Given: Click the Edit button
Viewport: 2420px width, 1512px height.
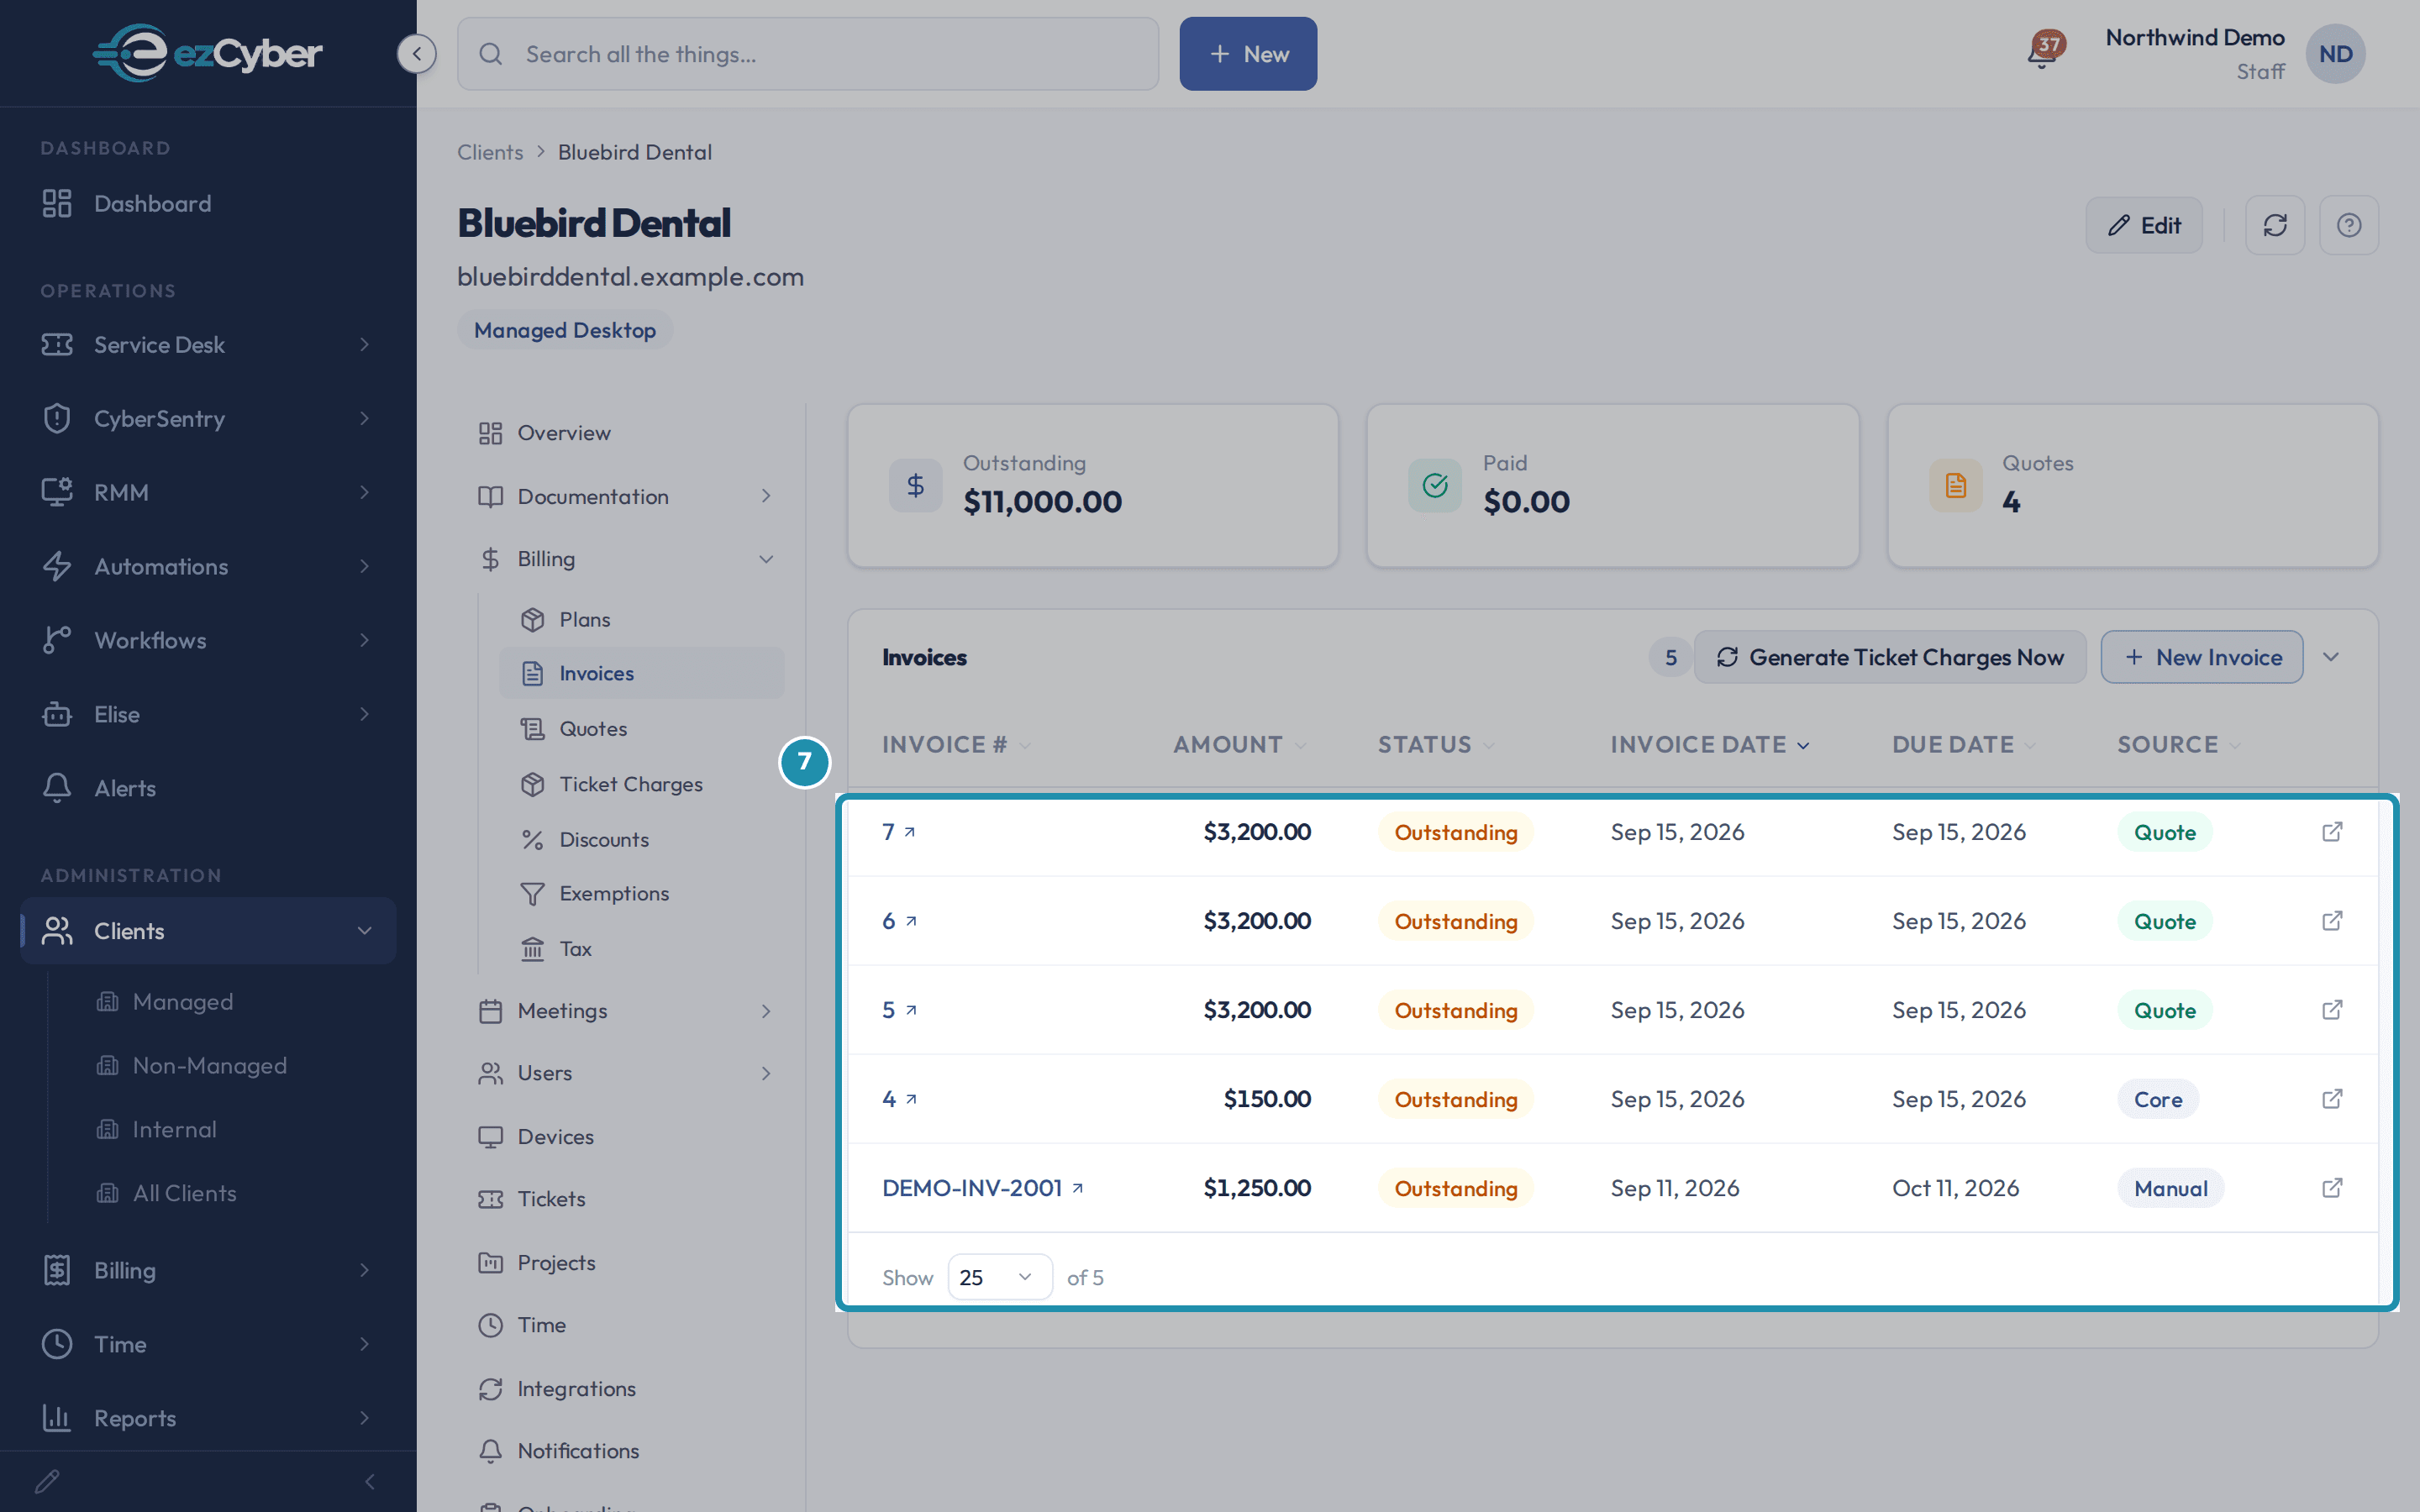Looking at the screenshot, I should point(2144,225).
